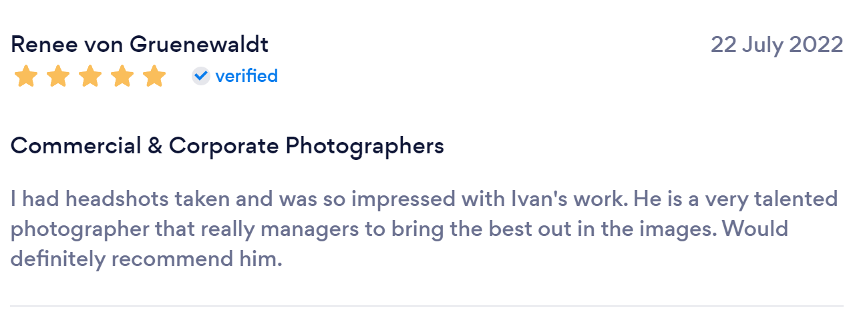The image size is (863, 312).
Task: Click the fourth rating star
Action: [x=122, y=77]
